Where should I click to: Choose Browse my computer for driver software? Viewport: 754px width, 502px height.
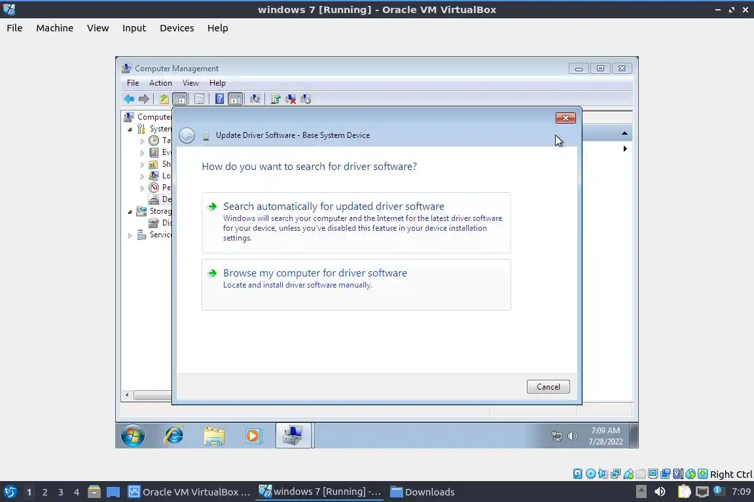(x=356, y=284)
